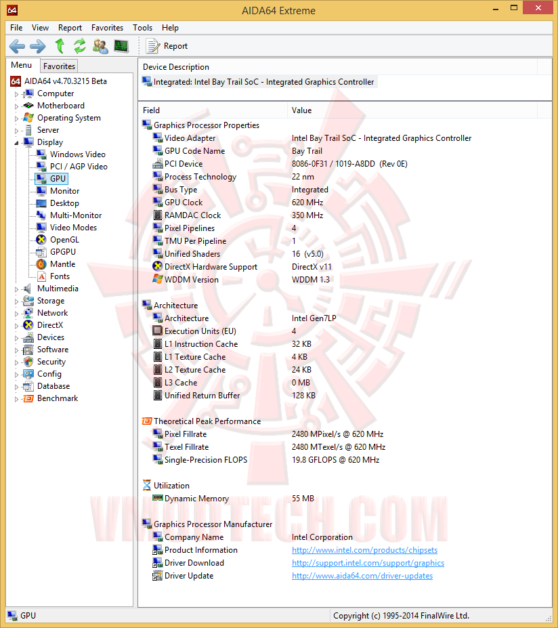Click the Devices printer icon
558x628 pixels.
pyautogui.click(x=28, y=337)
